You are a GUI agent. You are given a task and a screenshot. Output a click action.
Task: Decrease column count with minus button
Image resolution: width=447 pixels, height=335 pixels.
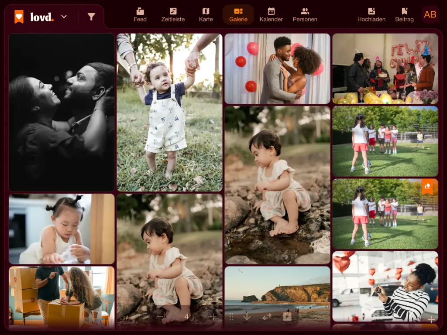(160, 317)
